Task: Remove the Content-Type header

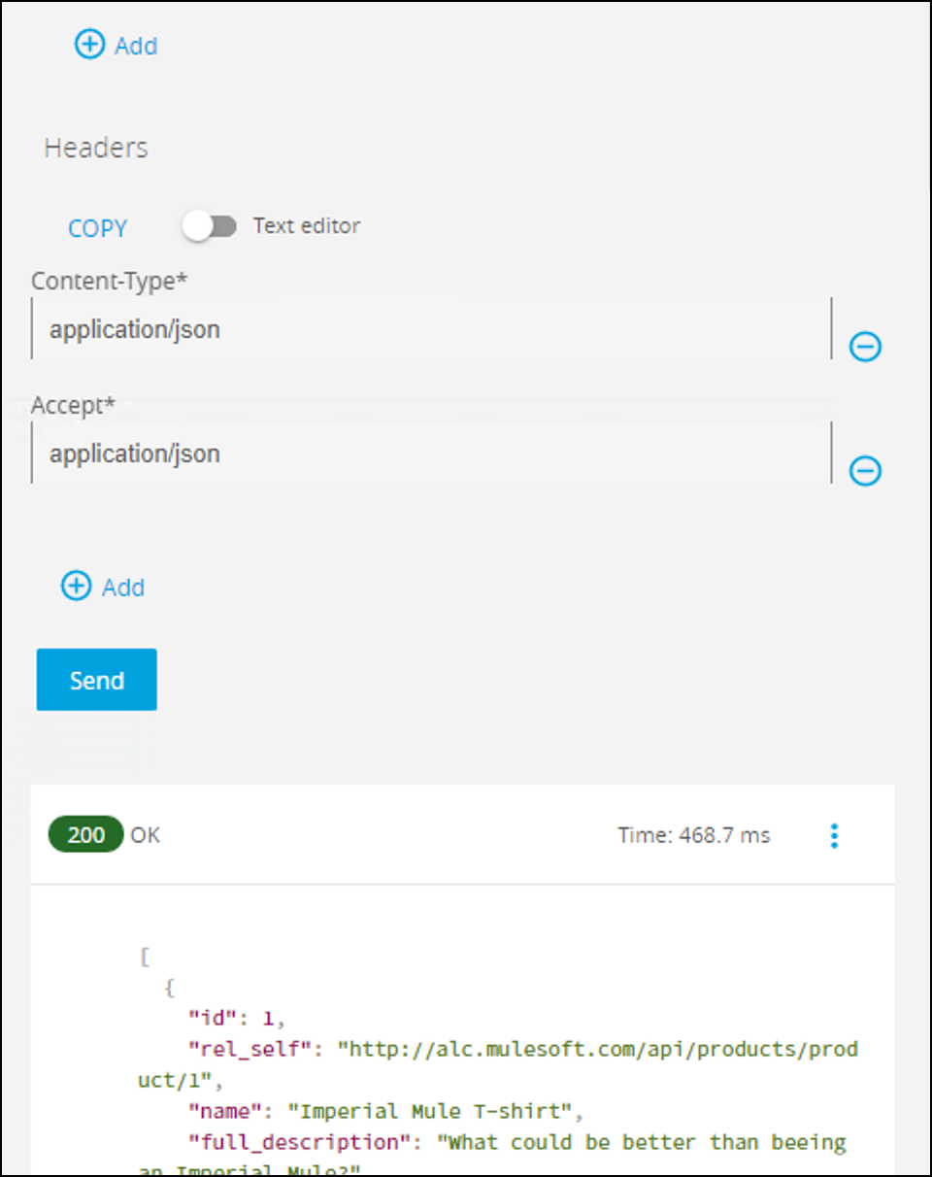Action: click(x=865, y=346)
